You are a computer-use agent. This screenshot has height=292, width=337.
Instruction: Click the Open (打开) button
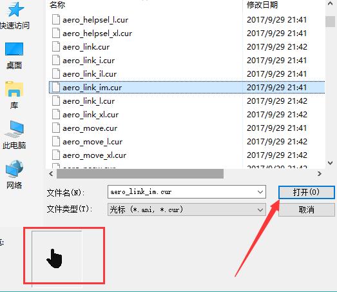(307, 192)
